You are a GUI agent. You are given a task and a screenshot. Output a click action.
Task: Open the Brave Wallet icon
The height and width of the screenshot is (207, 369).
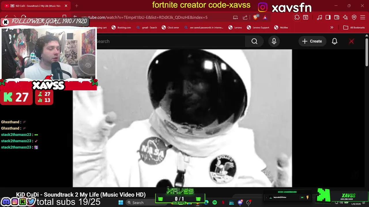point(337,17)
